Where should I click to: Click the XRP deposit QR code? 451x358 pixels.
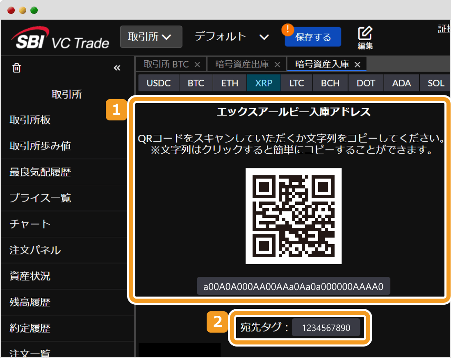pos(294,216)
